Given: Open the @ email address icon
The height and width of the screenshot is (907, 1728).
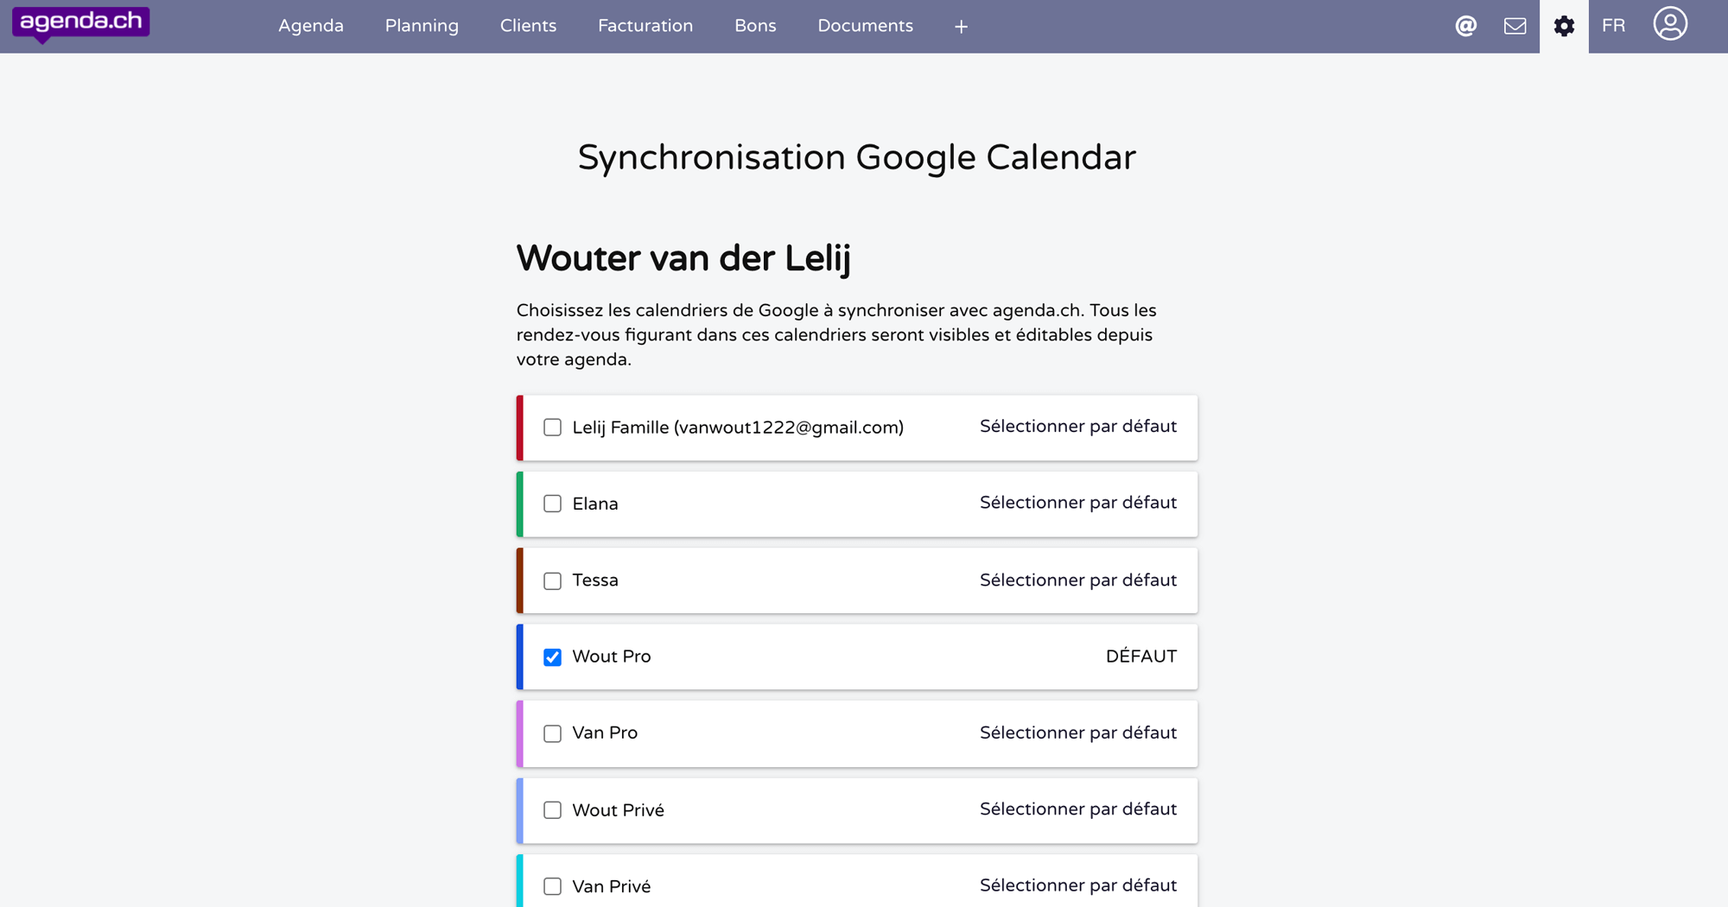Looking at the screenshot, I should click(1465, 26).
